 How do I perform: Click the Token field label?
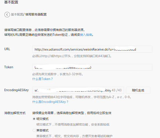[x=9, y=67]
